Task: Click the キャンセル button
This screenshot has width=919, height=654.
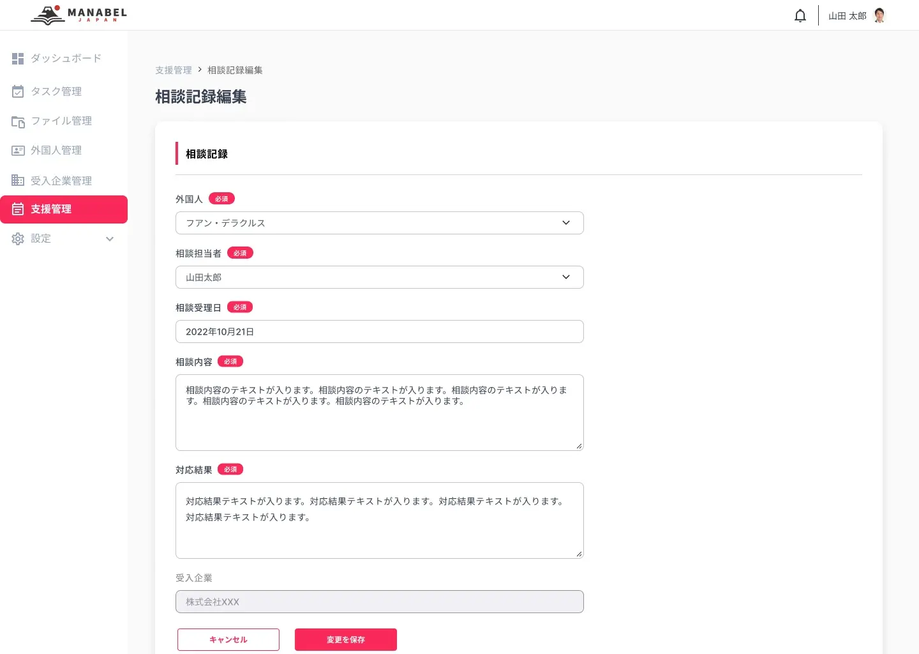Action: tap(228, 639)
